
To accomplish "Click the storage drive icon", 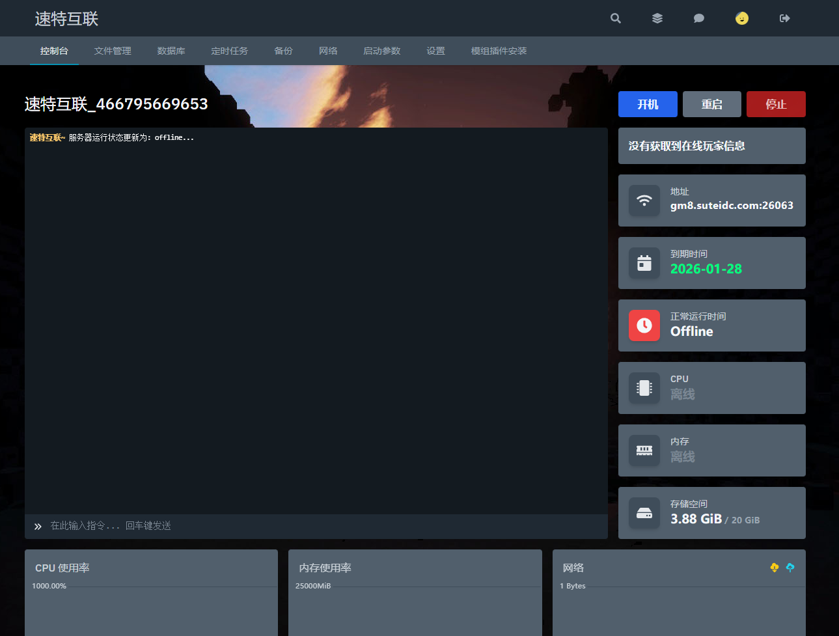I will tap(644, 513).
